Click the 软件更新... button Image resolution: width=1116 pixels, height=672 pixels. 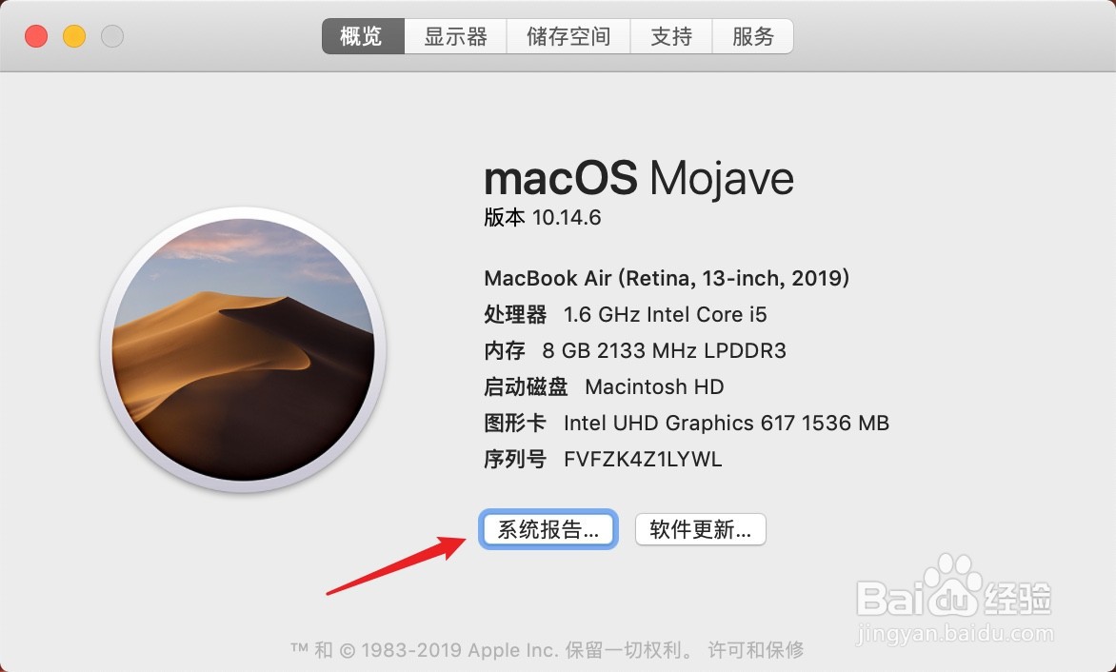[x=700, y=529]
